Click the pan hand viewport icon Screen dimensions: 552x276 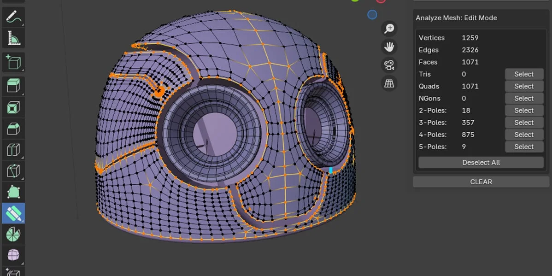click(x=389, y=47)
